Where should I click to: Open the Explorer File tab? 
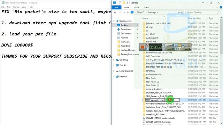click(116, 8)
